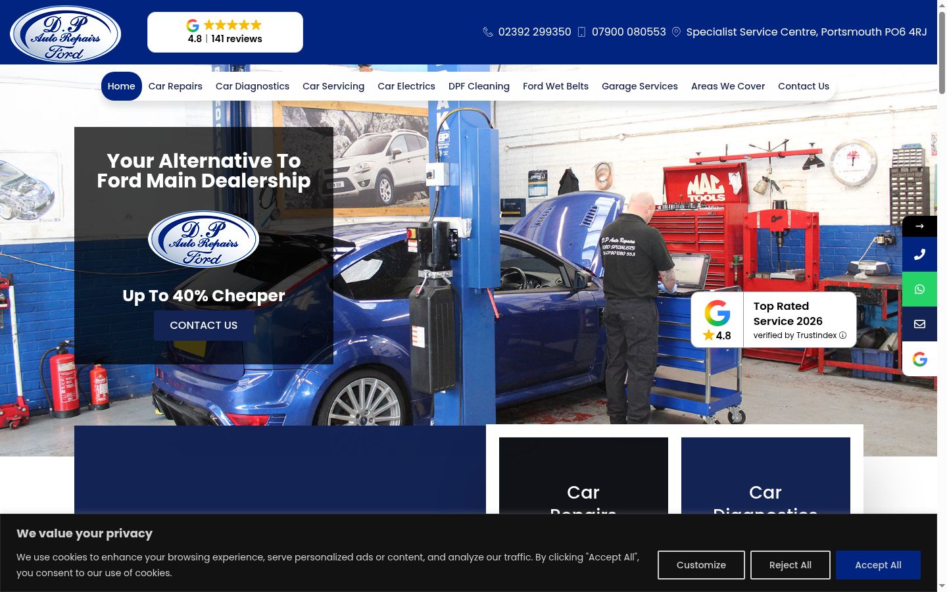Screen dimensions: 947x592
Task: Go to DPF Cleaning page
Action: (479, 86)
